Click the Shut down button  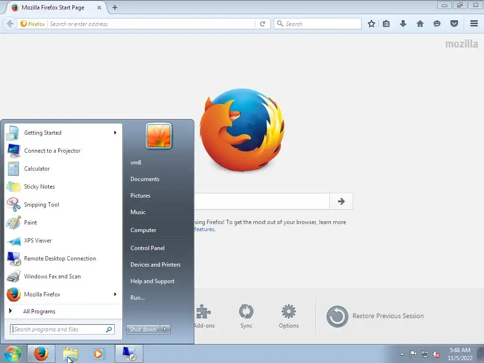143,329
